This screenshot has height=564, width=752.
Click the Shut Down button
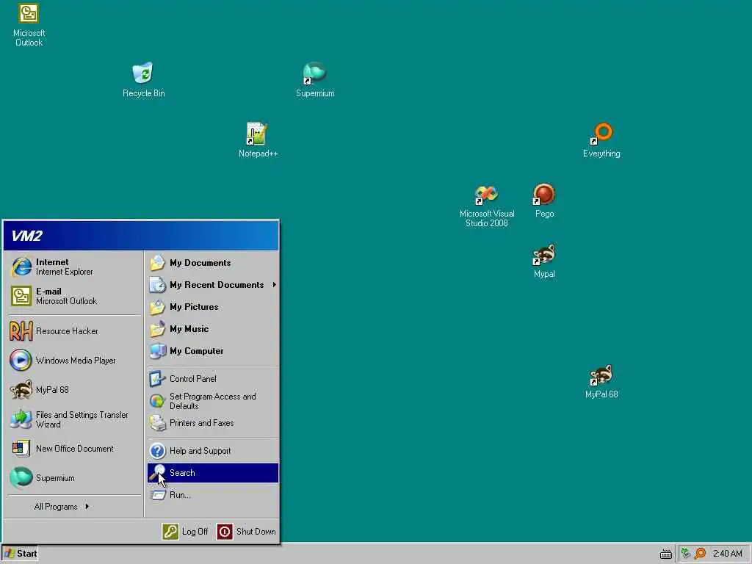pos(247,532)
